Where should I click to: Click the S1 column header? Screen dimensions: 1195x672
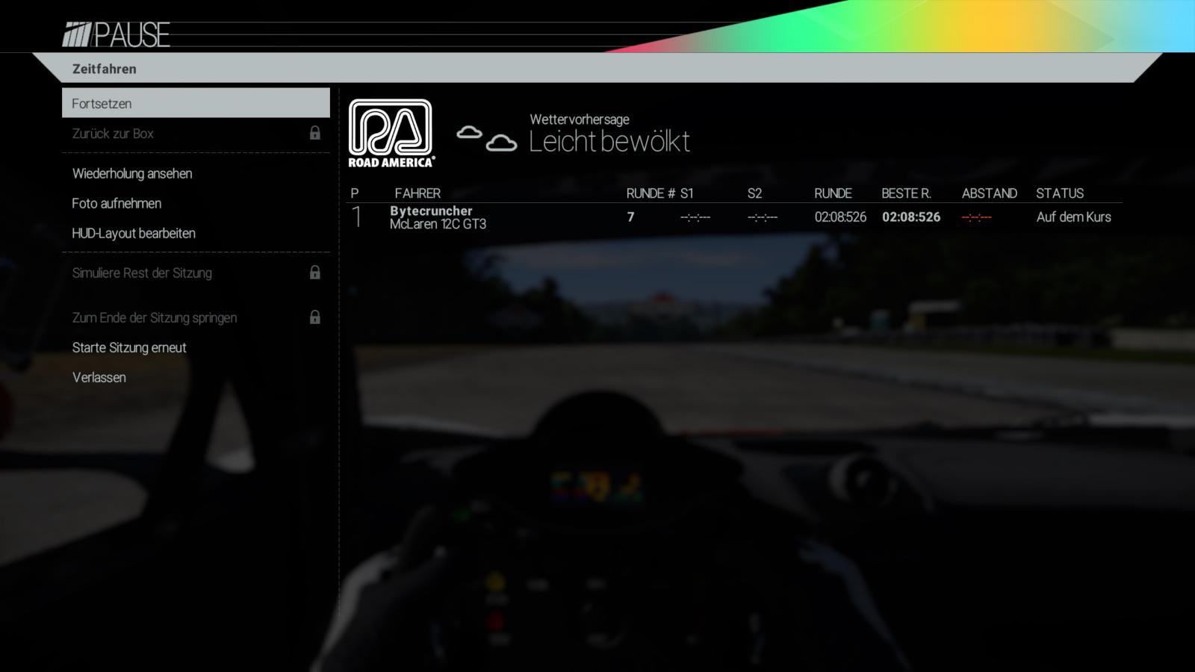(687, 193)
